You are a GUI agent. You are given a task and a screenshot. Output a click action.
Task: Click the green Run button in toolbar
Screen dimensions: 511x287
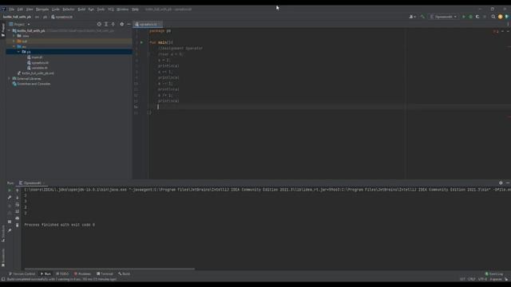(x=463, y=17)
